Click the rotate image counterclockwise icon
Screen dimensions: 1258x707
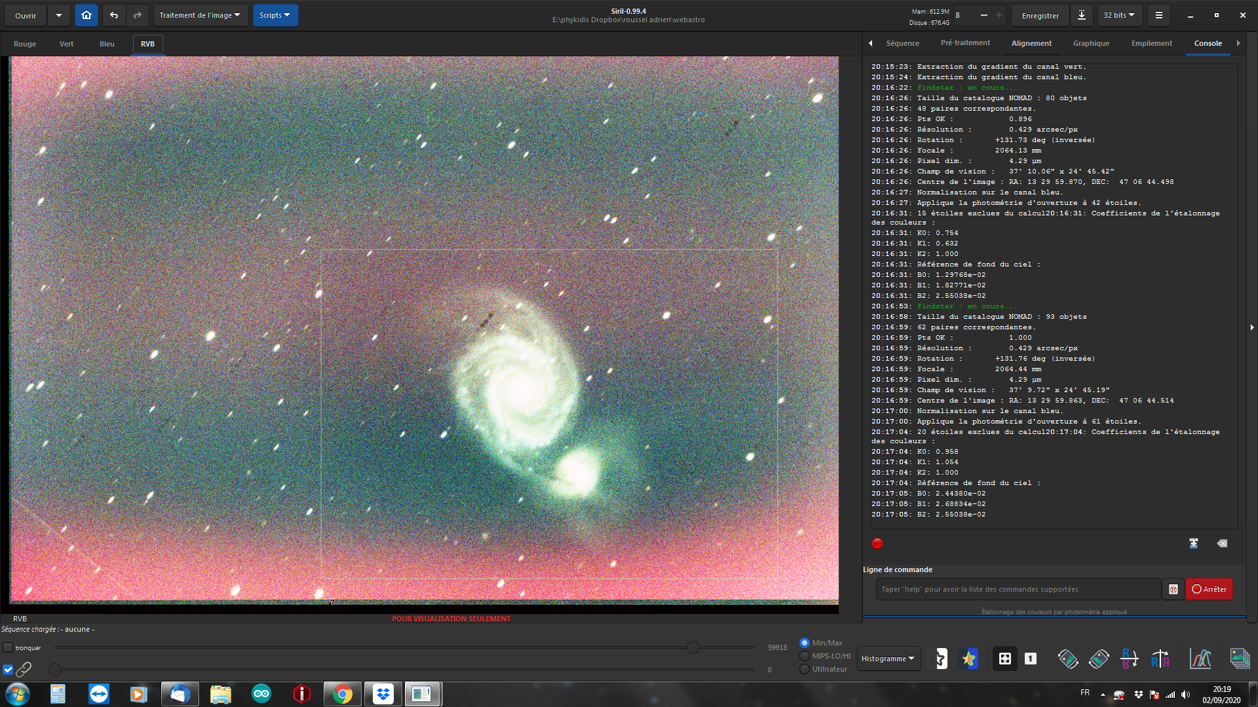tap(1067, 659)
